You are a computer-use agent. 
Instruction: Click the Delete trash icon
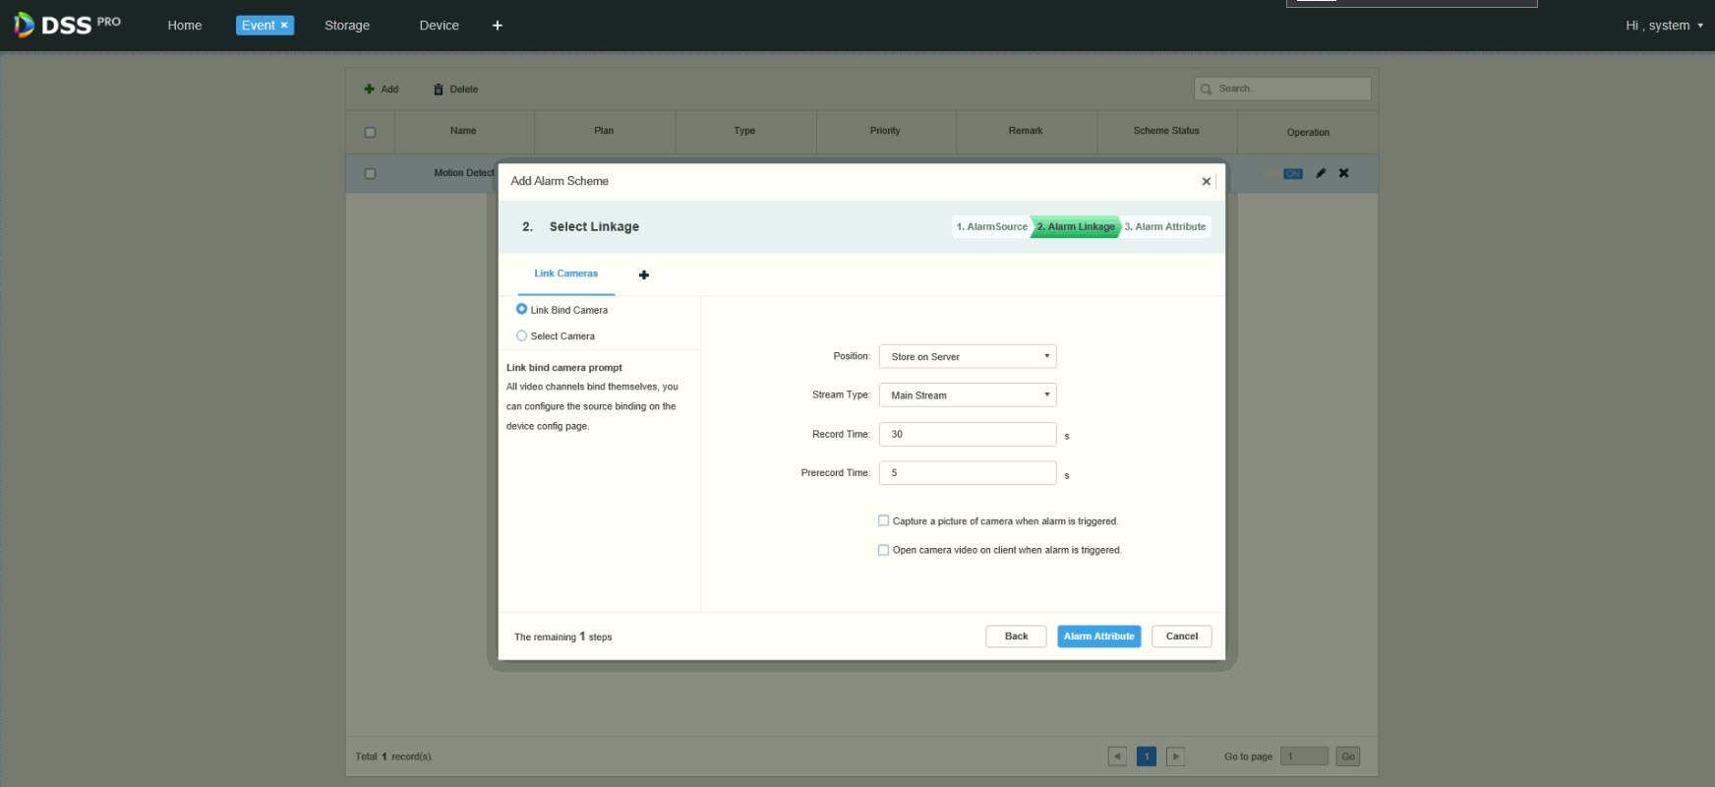pos(439,90)
